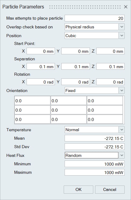The height and width of the screenshot is (200, 131).
Task: Click the Temperature label
Action: (19, 130)
